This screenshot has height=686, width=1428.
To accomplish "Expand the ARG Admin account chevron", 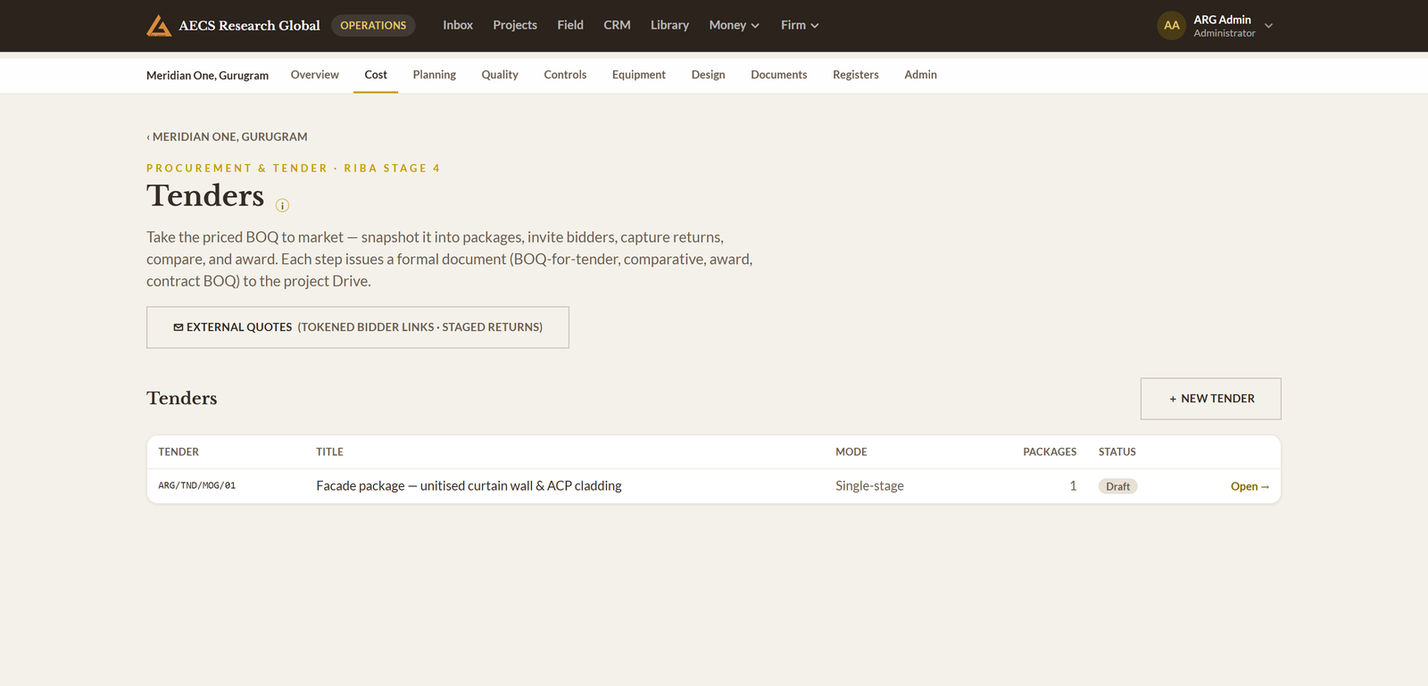I will pyautogui.click(x=1268, y=26).
